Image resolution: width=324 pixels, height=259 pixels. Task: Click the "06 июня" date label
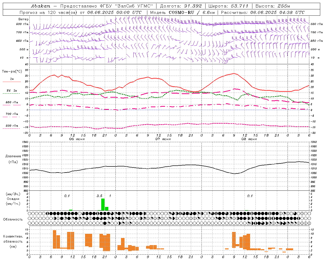pyautogui.click(x=77, y=139)
